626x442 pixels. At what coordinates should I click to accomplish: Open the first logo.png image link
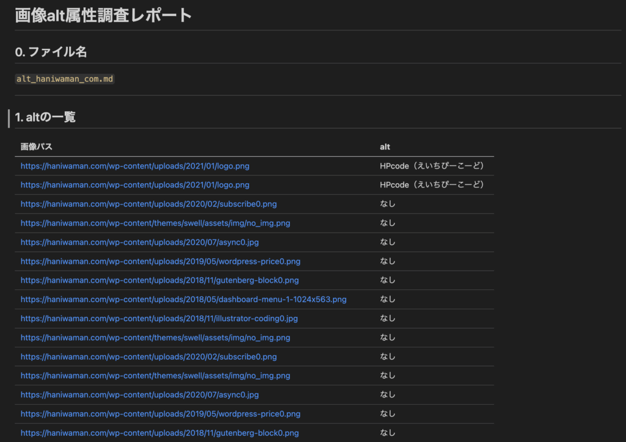[x=134, y=166]
